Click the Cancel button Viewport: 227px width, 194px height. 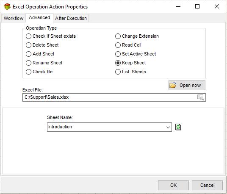click(207, 185)
